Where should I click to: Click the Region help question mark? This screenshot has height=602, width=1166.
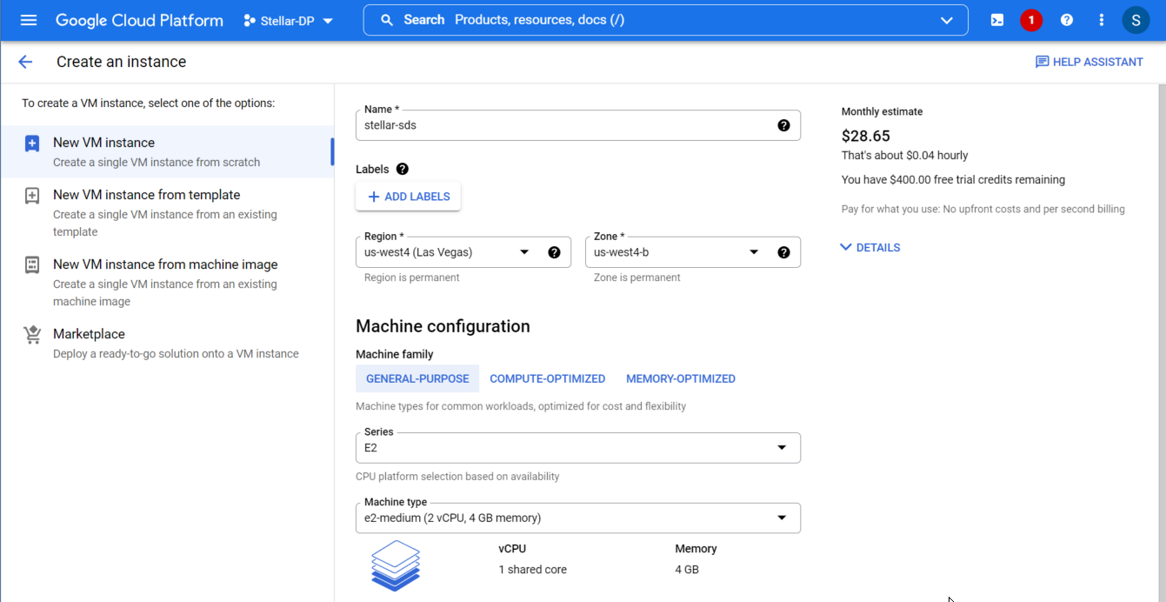(554, 252)
